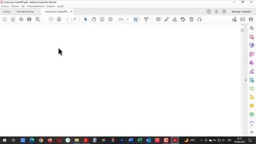The image size is (256, 144).
Task: Activate the hand pan tool
Action: pos(94,20)
